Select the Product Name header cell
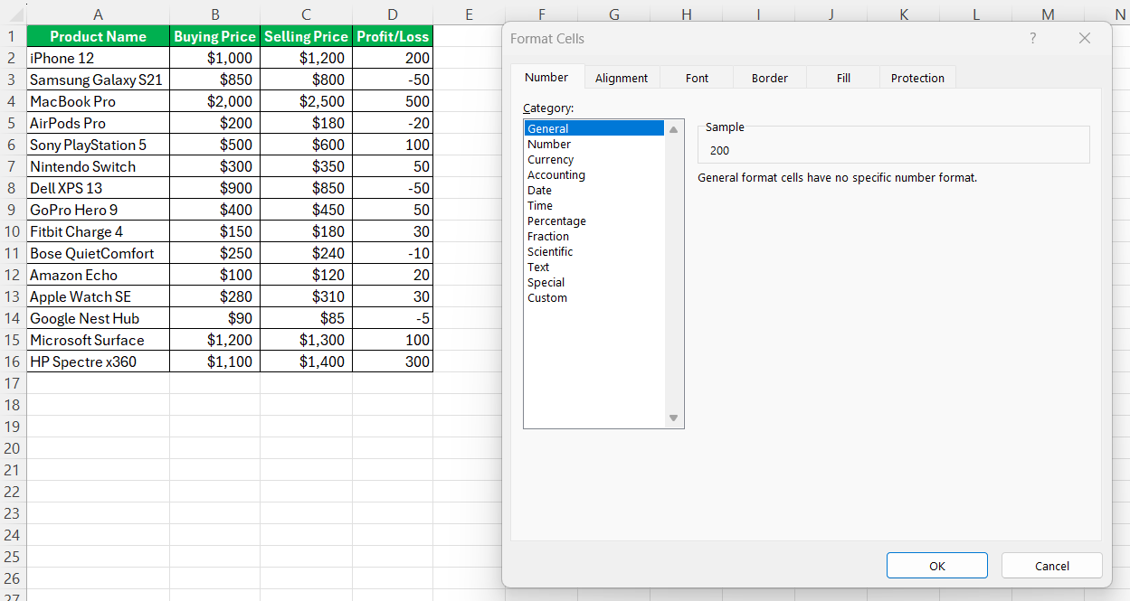 click(x=98, y=36)
